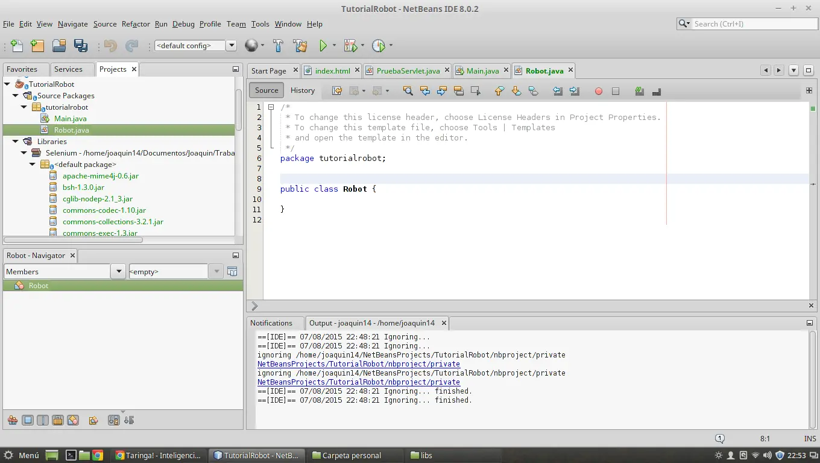The width and height of the screenshot is (820, 463).
Task: Toggle Show Non-Public Members in Navigator
Action: pos(58,420)
